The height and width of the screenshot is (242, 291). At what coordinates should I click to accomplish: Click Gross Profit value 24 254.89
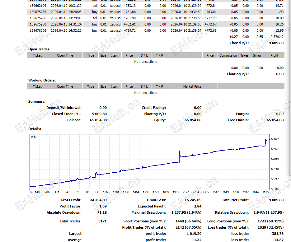[98, 200]
